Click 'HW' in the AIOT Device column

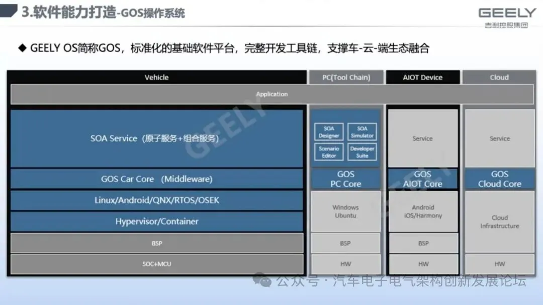(423, 264)
